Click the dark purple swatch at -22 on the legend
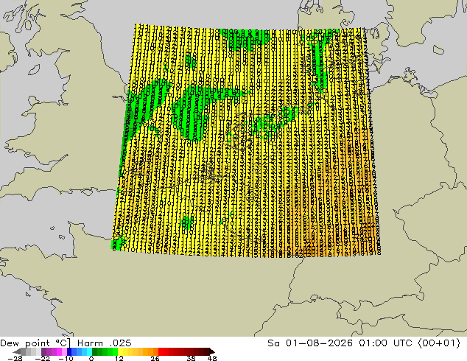The height and width of the screenshot is (361, 467). [43, 351]
